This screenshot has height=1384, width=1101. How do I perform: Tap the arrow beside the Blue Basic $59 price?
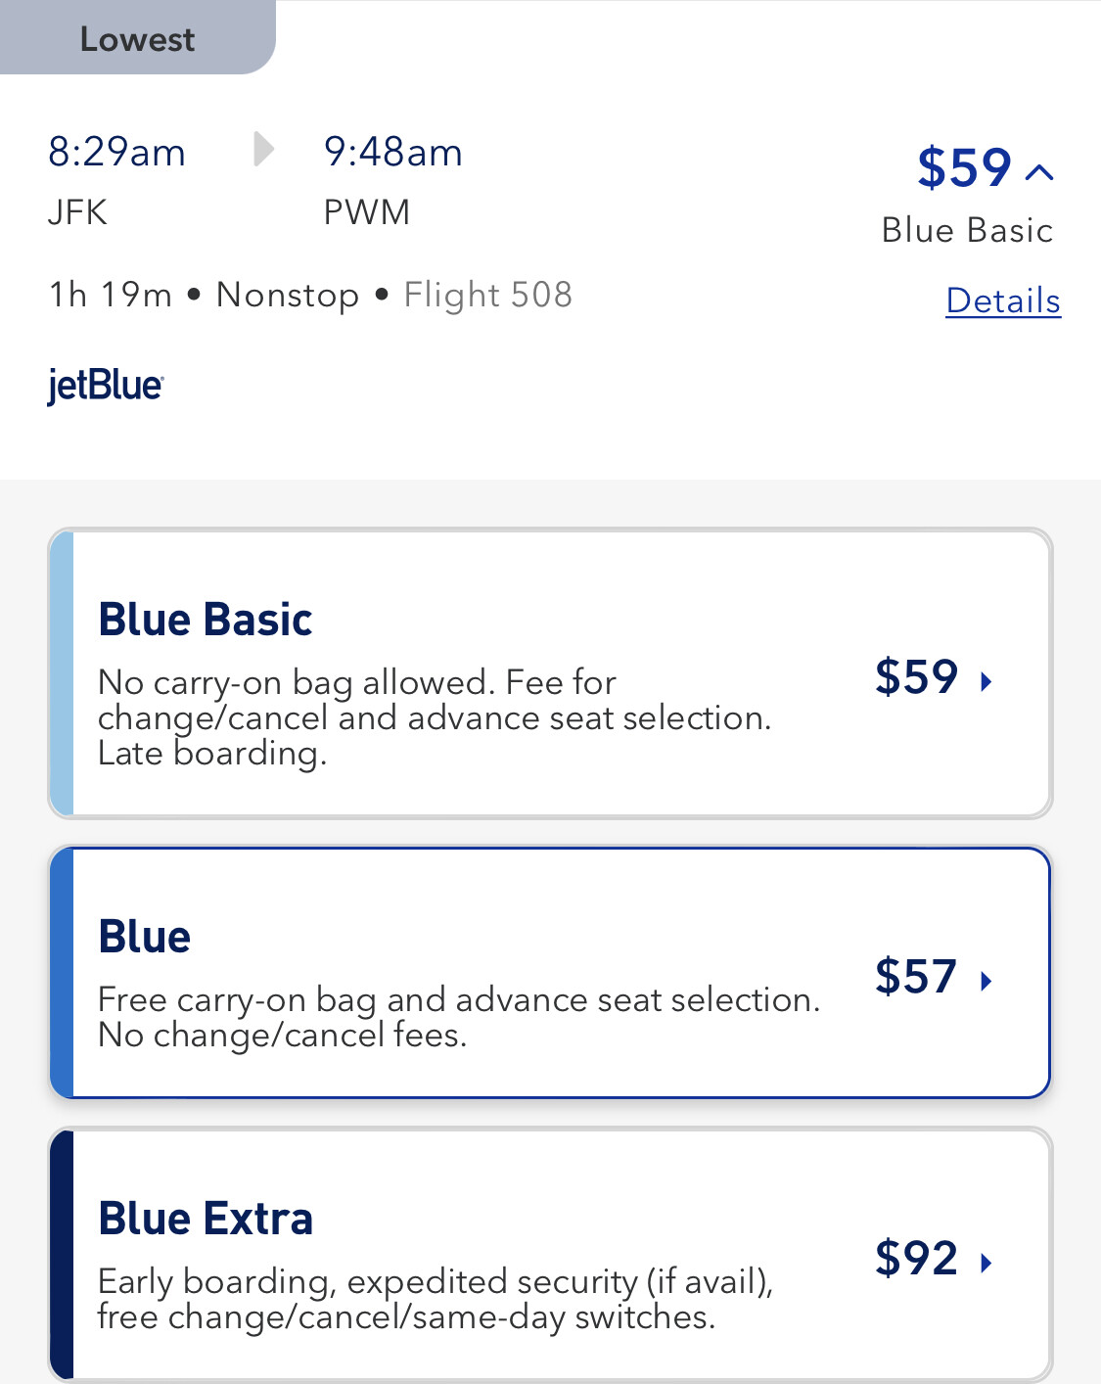coord(986,681)
